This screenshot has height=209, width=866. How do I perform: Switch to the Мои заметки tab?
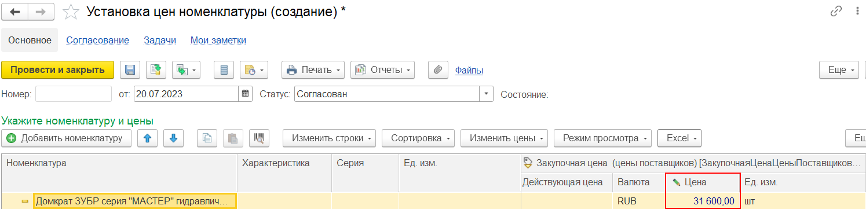218,41
